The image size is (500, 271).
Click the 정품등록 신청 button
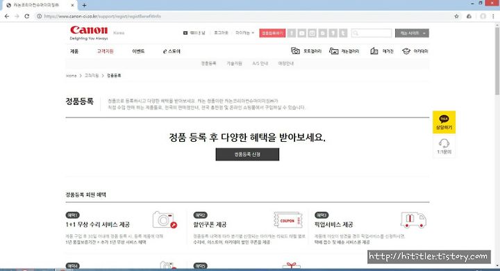point(247,154)
